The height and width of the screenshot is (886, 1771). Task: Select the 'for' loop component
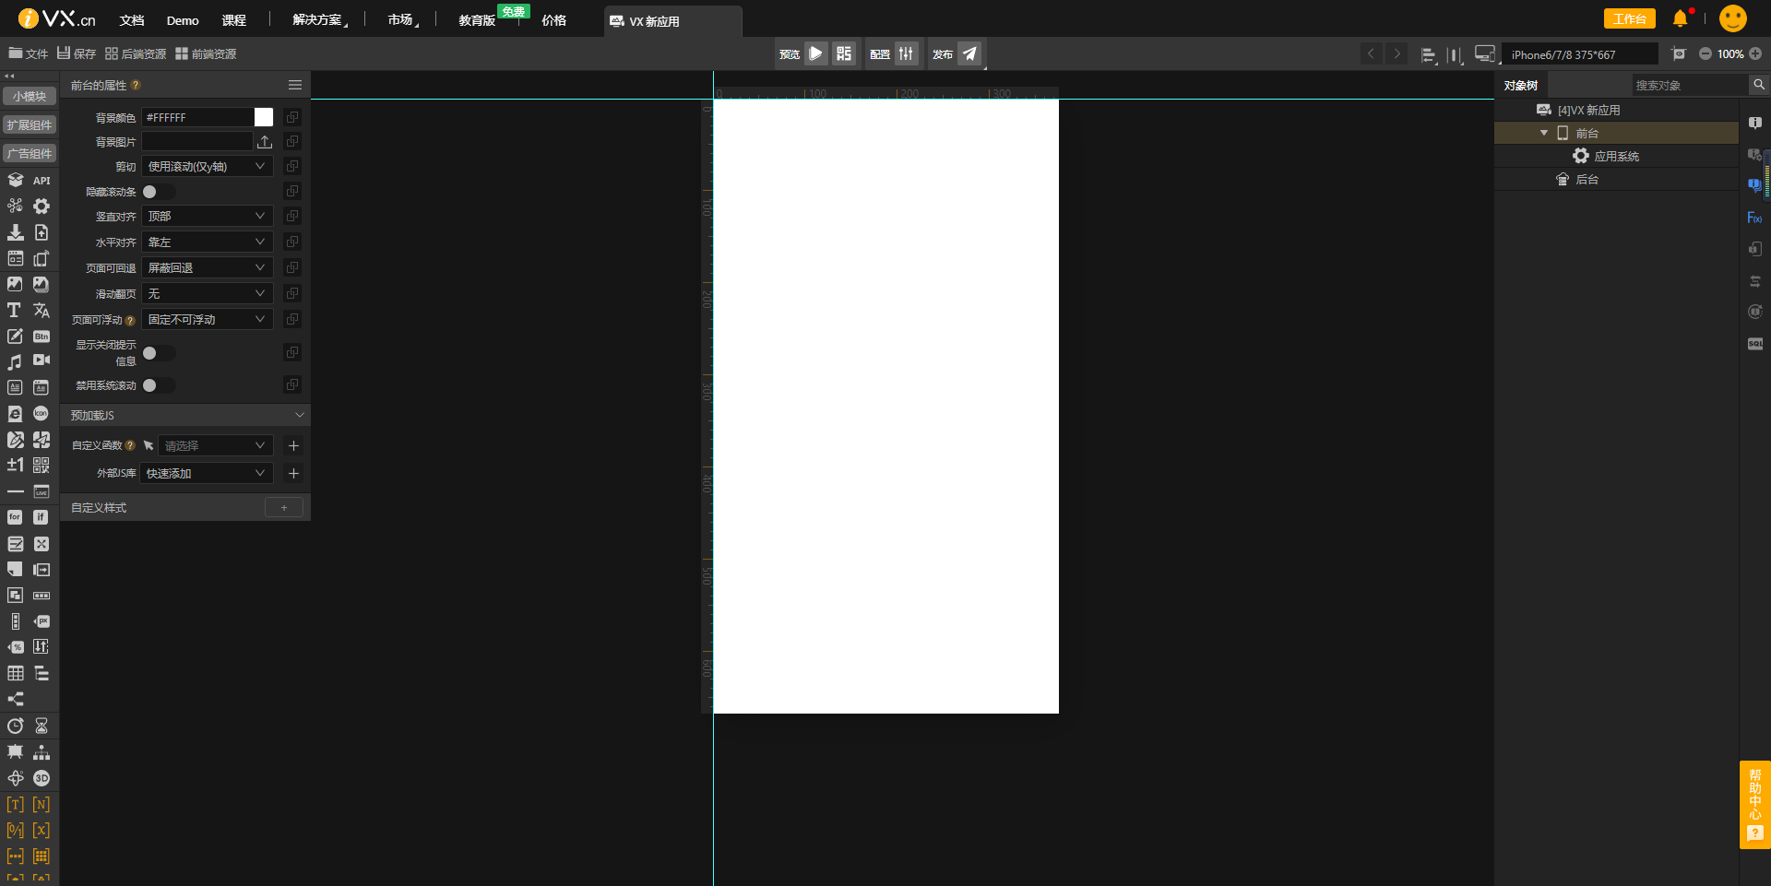[x=15, y=517]
